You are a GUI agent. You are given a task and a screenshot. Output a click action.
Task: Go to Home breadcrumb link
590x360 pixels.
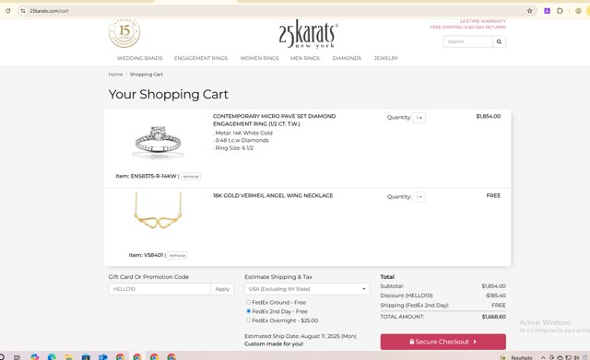[115, 75]
